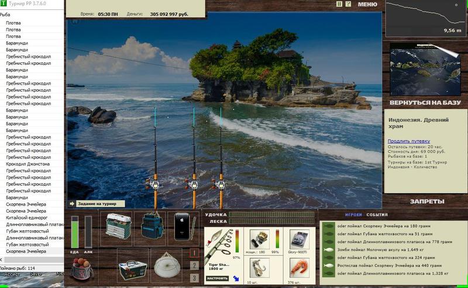Select the hook equipment slot

click(259, 268)
